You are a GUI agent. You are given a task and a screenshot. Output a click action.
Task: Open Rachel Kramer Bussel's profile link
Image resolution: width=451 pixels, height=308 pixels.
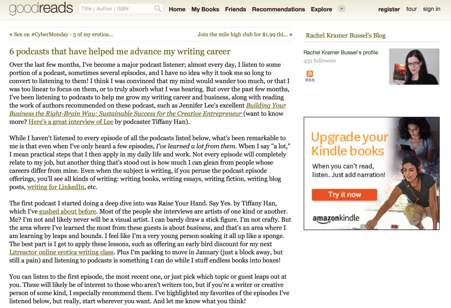pyautogui.click(x=340, y=52)
